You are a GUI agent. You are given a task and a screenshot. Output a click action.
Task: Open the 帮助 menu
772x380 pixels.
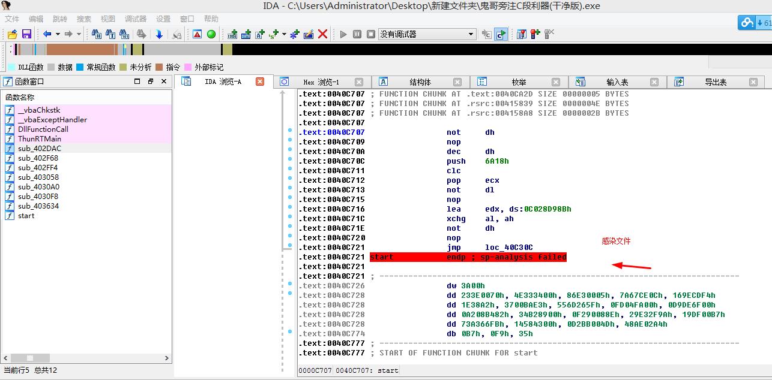click(211, 19)
